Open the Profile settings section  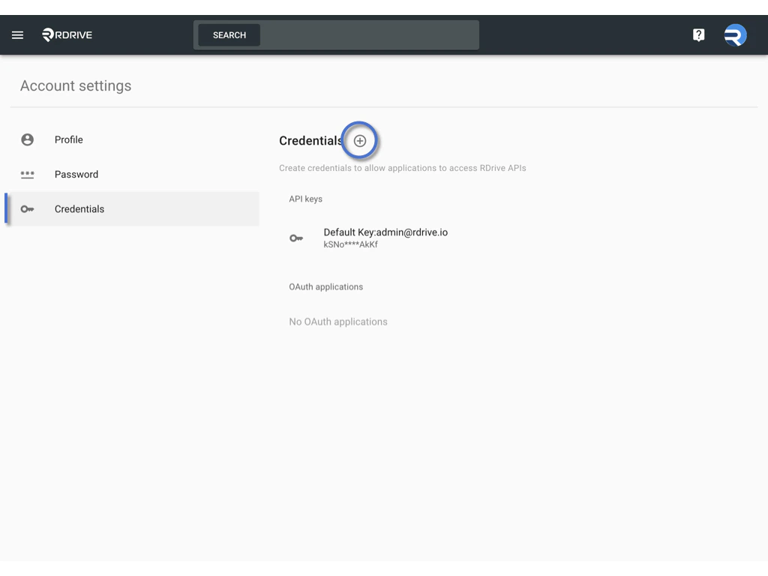(x=68, y=139)
